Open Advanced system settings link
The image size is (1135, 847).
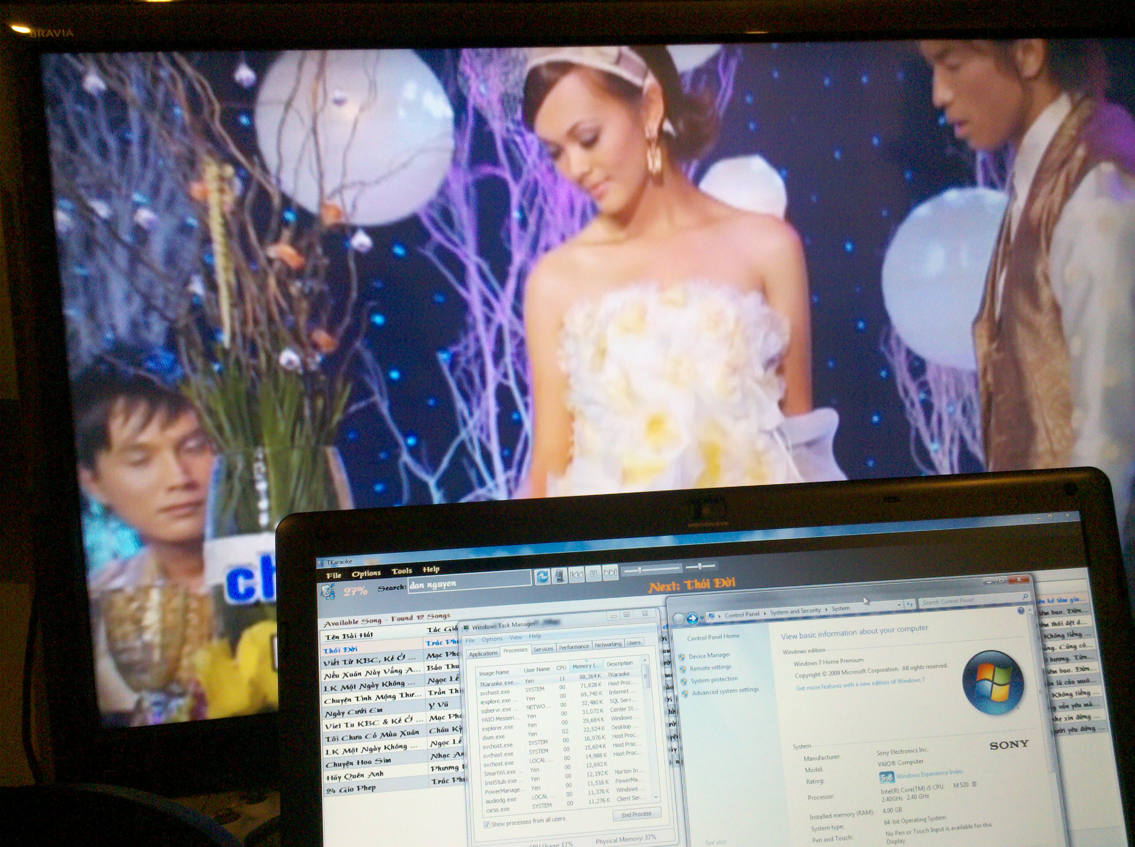pyautogui.click(x=725, y=691)
